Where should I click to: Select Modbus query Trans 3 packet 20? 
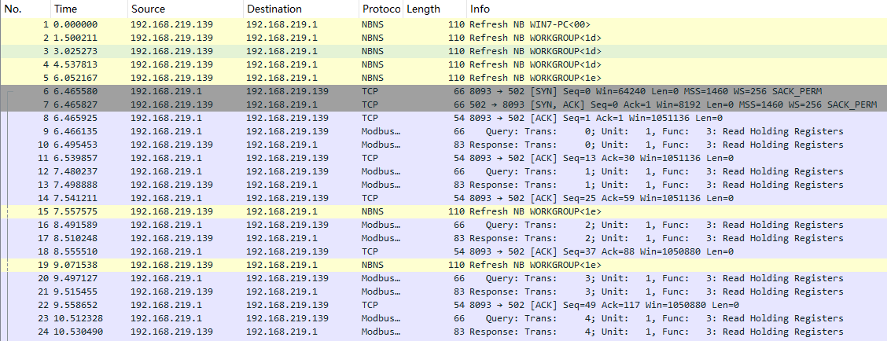(x=443, y=279)
